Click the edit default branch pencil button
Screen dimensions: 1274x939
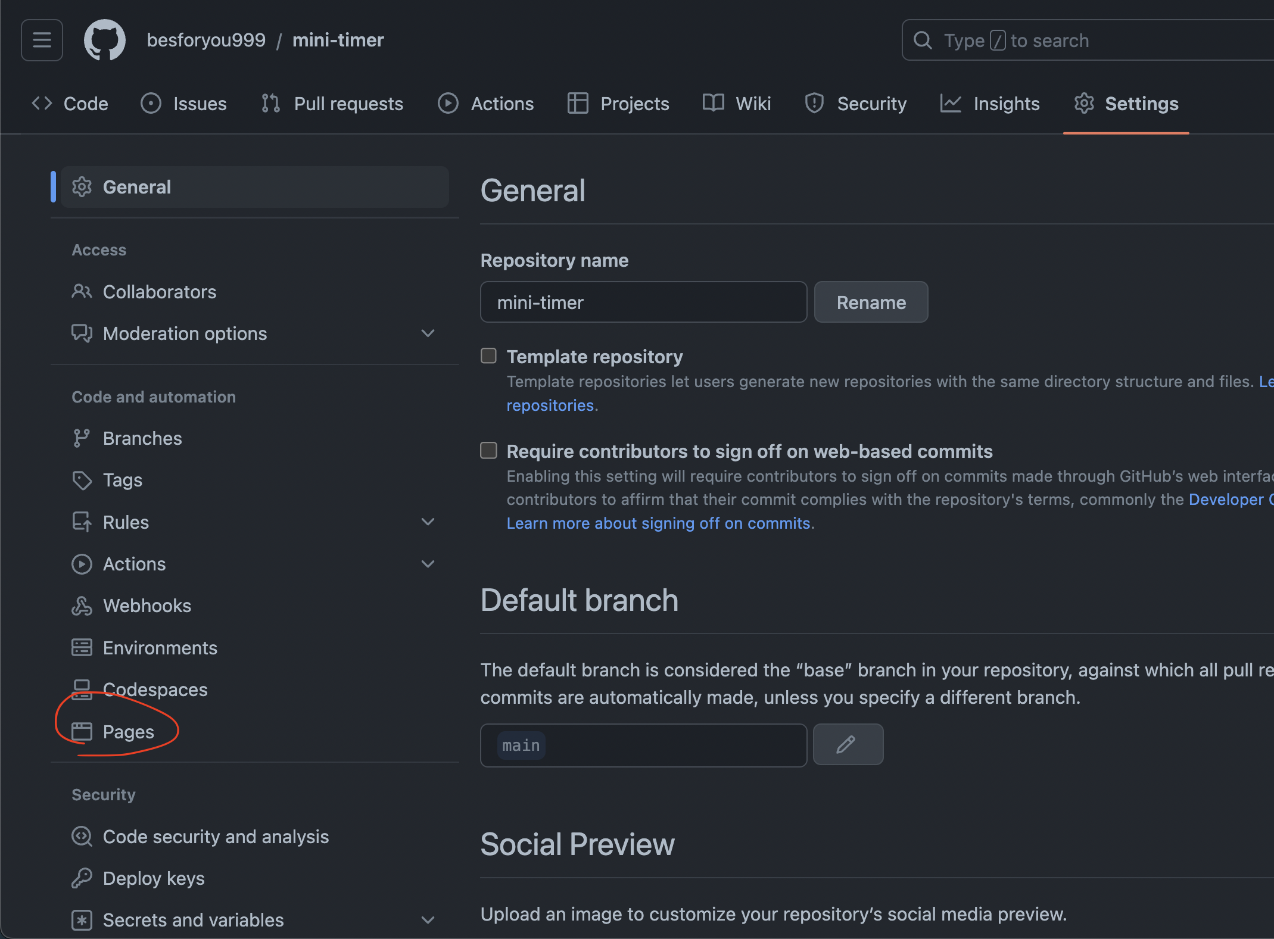[x=848, y=744]
